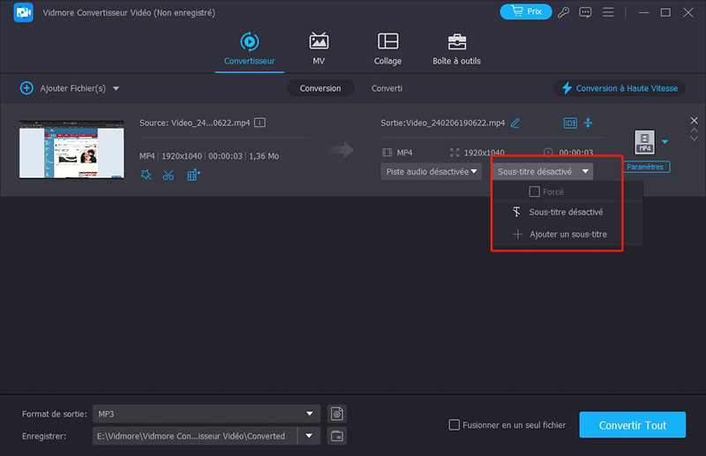Viewport: 706px width, 456px height.
Task: Click the source video thumbnail
Action: point(70,149)
